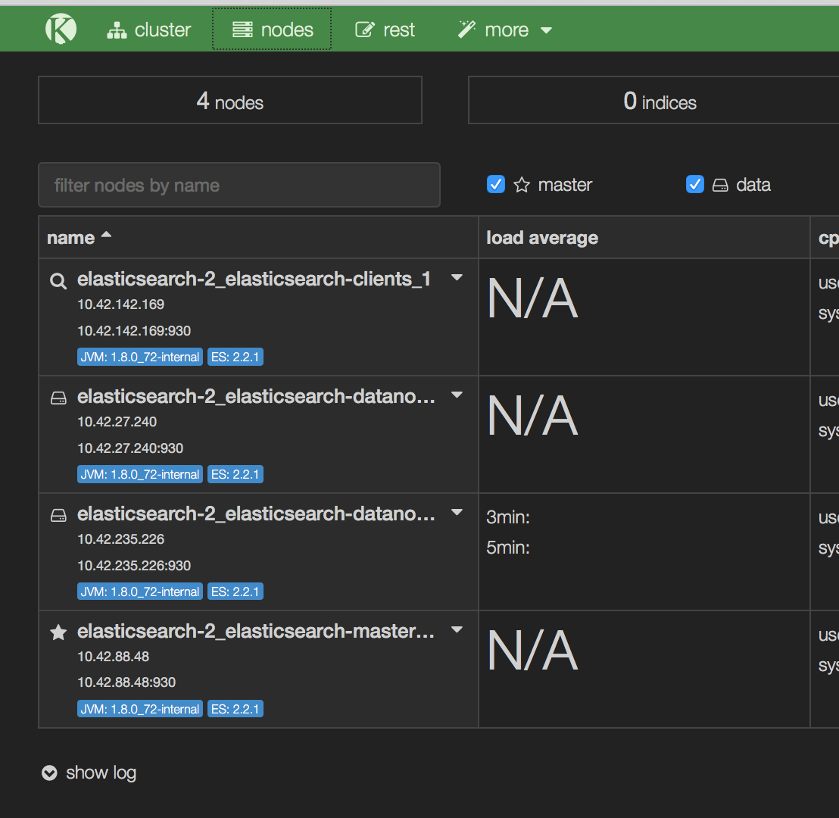Uncheck the data node filter checkbox
Viewport: 839px width, 818px height.
tap(694, 184)
